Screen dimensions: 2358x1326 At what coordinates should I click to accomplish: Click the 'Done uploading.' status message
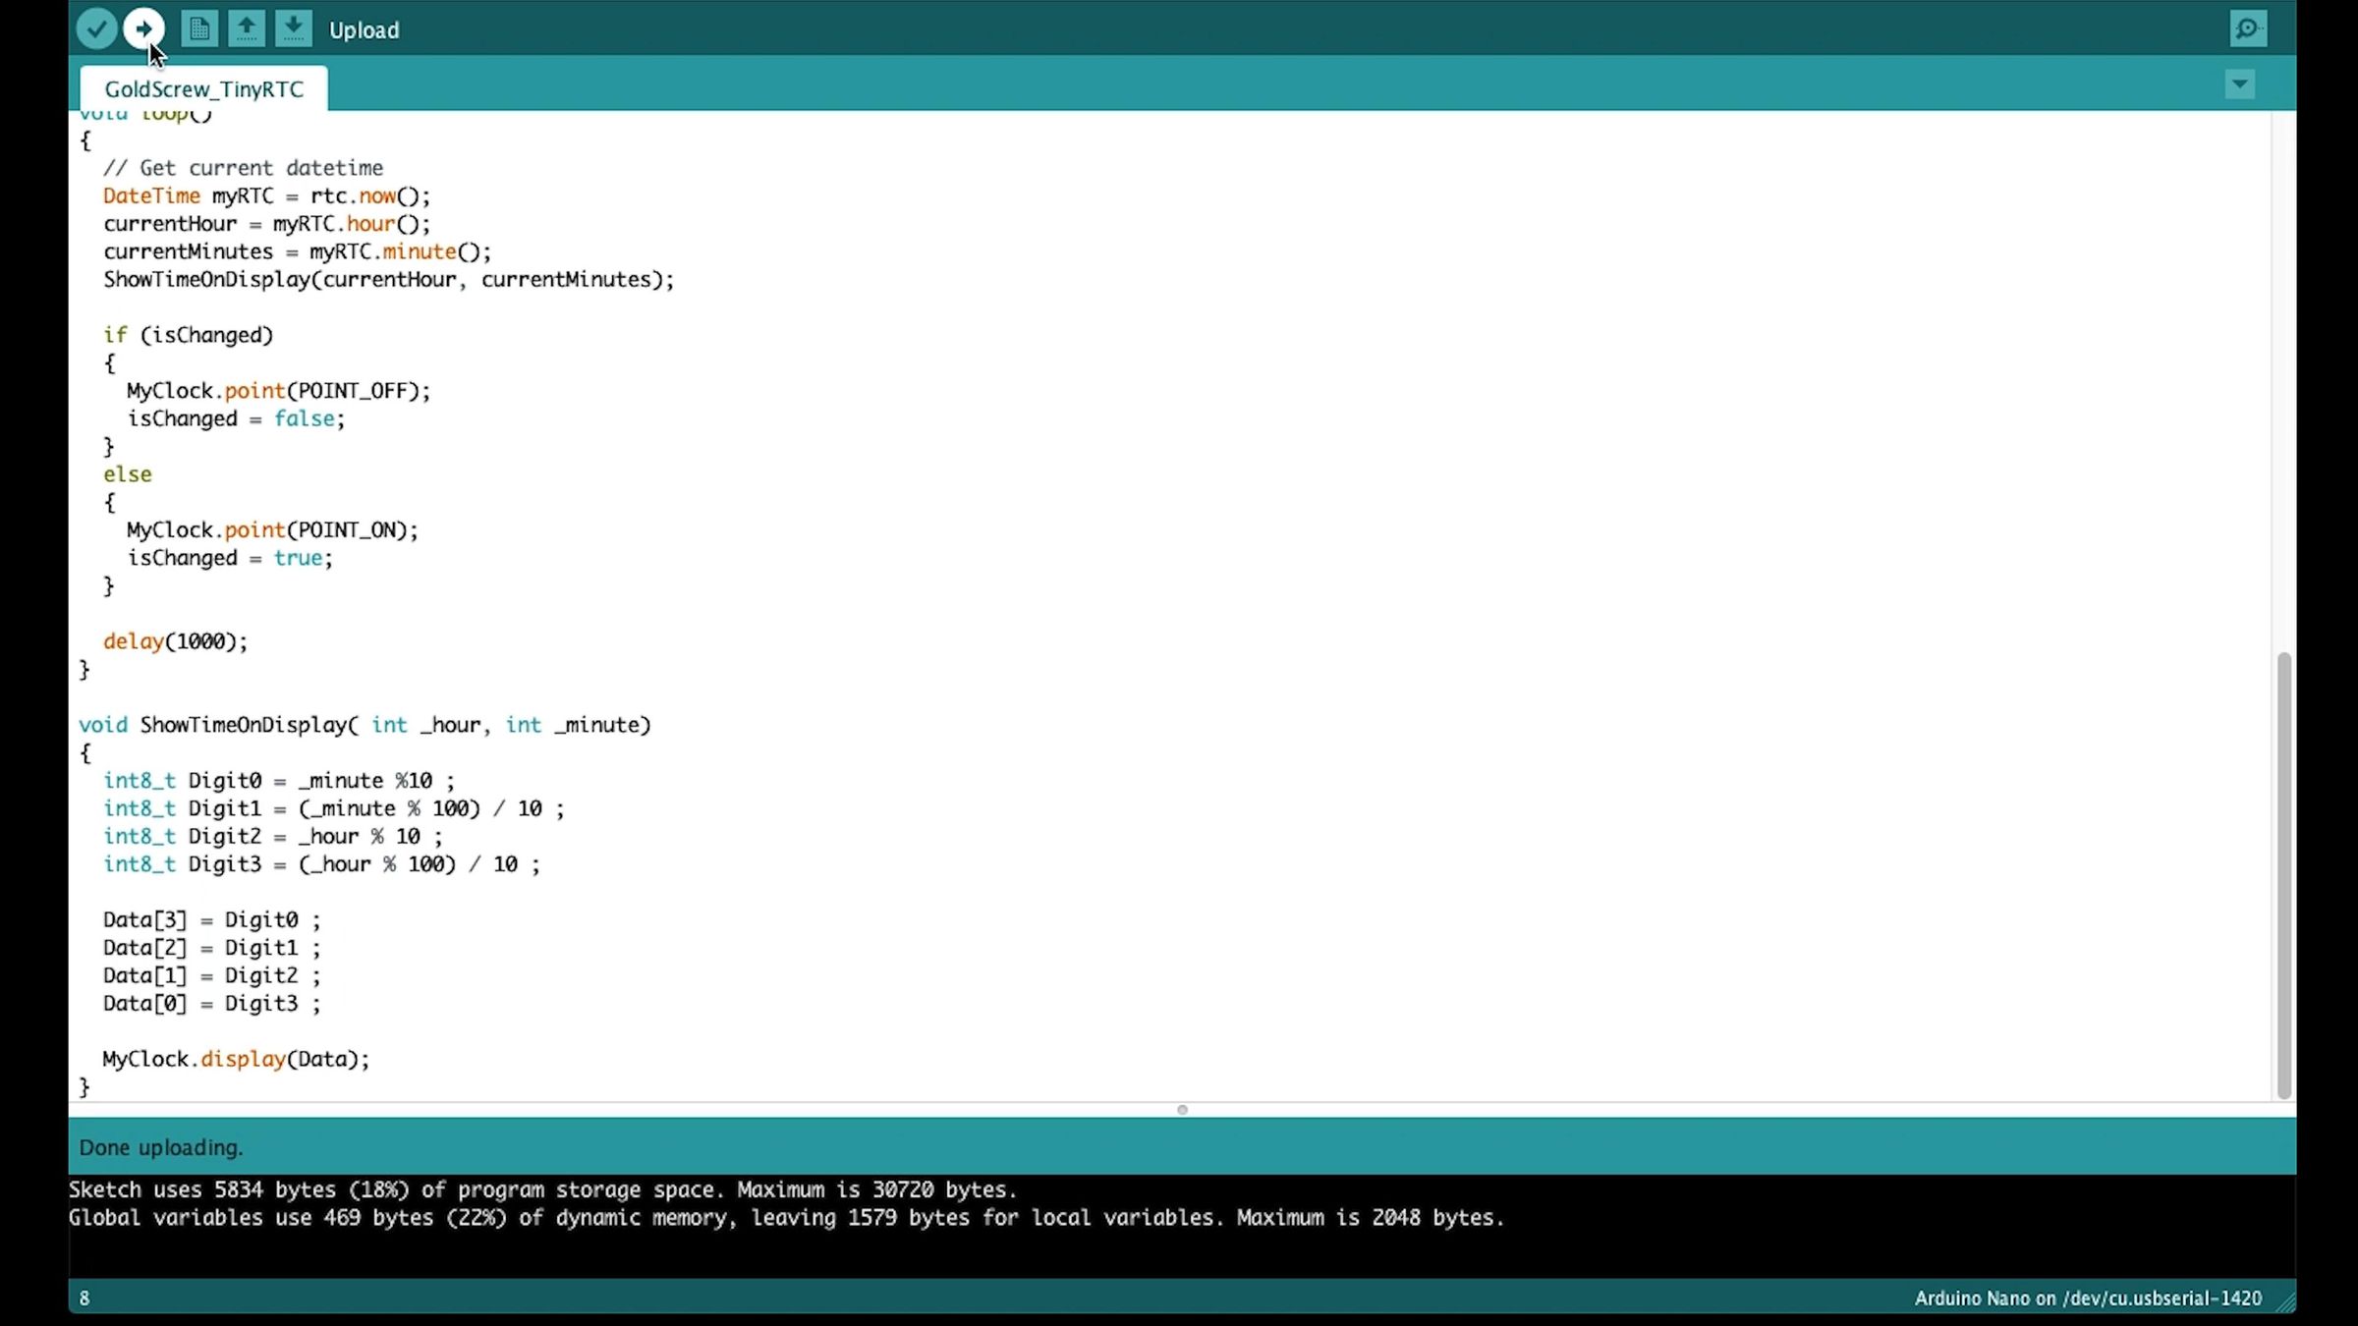(161, 1147)
